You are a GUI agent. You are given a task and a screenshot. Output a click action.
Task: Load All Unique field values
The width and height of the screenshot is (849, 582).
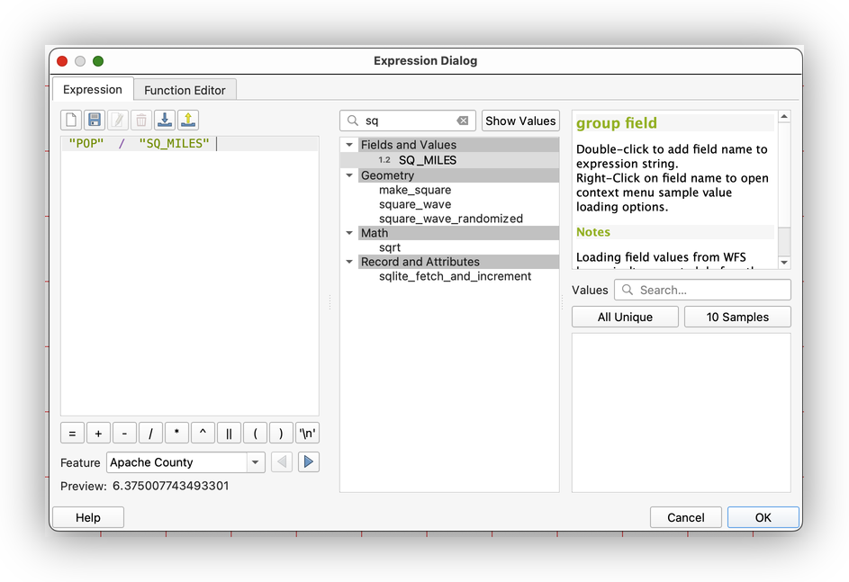pyautogui.click(x=625, y=317)
